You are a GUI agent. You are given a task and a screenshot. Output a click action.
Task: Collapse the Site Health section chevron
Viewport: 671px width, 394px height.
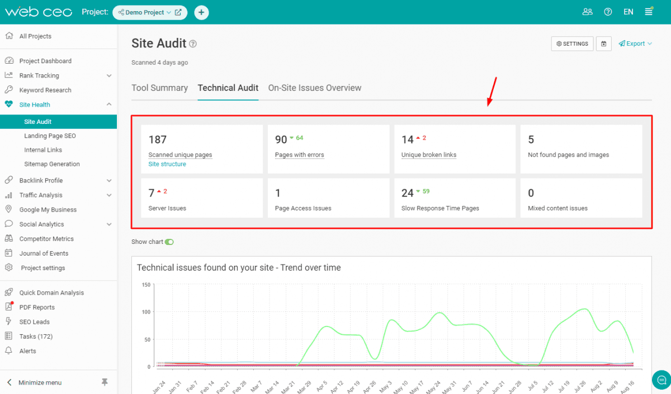click(109, 104)
